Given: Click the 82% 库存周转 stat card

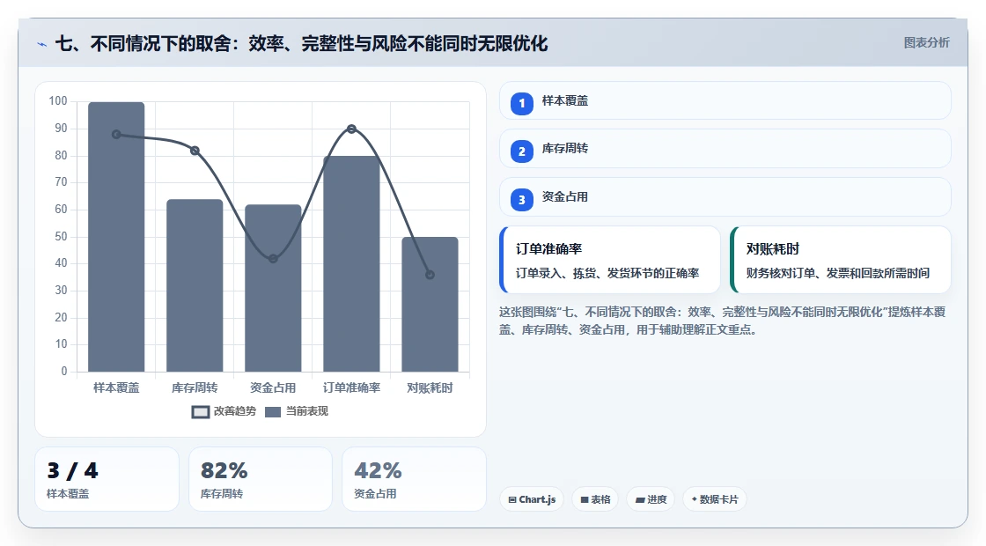Looking at the screenshot, I should [x=261, y=479].
